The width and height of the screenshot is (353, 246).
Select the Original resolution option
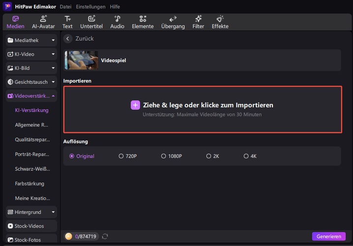82,156
